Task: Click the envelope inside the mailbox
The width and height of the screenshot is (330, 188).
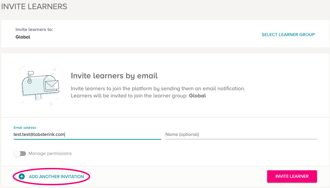Action: click(x=52, y=84)
